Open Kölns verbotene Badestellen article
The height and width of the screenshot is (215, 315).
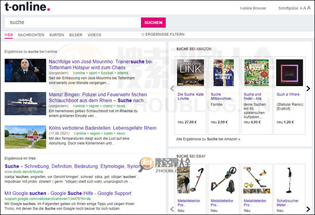coord(103,128)
